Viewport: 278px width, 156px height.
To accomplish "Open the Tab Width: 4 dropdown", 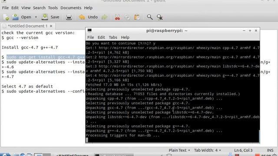I will click(208, 150).
